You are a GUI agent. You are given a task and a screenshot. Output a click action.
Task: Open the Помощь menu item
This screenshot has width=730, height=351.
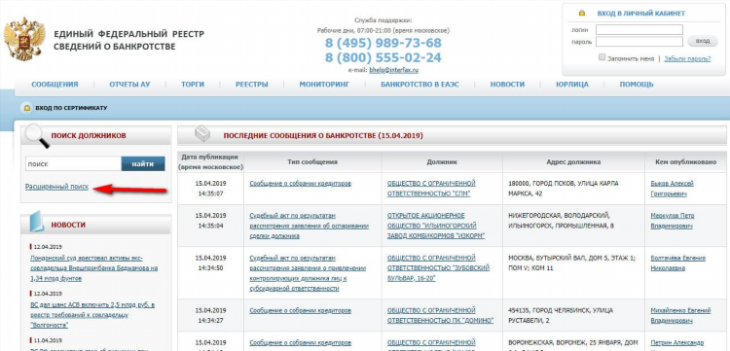[x=637, y=85]
